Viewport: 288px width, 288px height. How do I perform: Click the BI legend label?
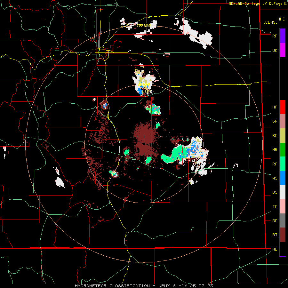tap(275, 235)
